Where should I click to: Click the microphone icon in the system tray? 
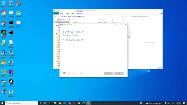click(x=166, y=103)
